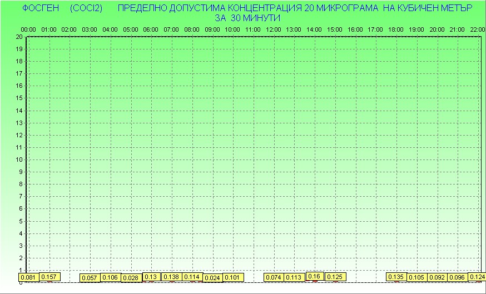The height and width of the screenshot is (294, 486).
Task: Select the 0.113 value label
Action: click(294, 277)
